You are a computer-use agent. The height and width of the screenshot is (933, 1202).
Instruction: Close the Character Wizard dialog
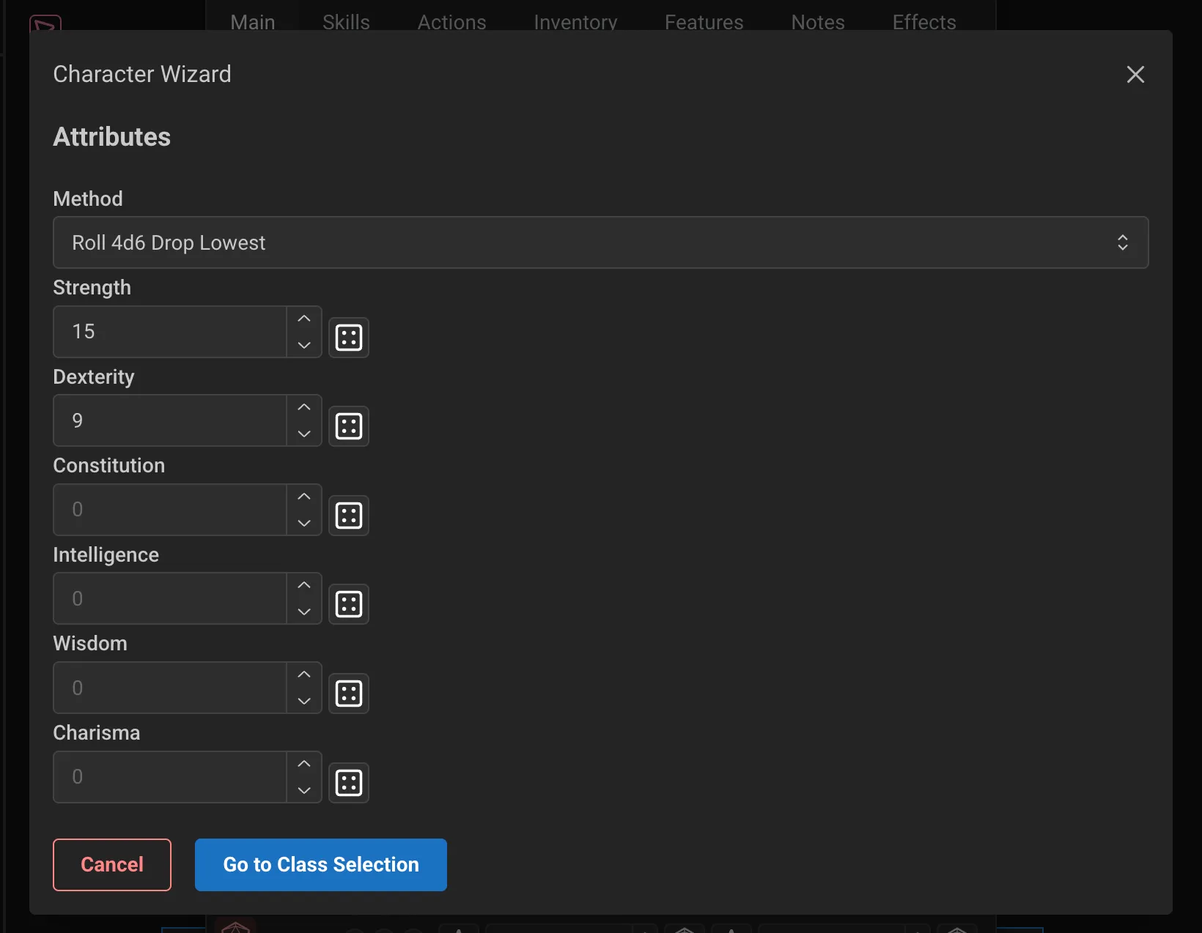tap(1135, 74)
